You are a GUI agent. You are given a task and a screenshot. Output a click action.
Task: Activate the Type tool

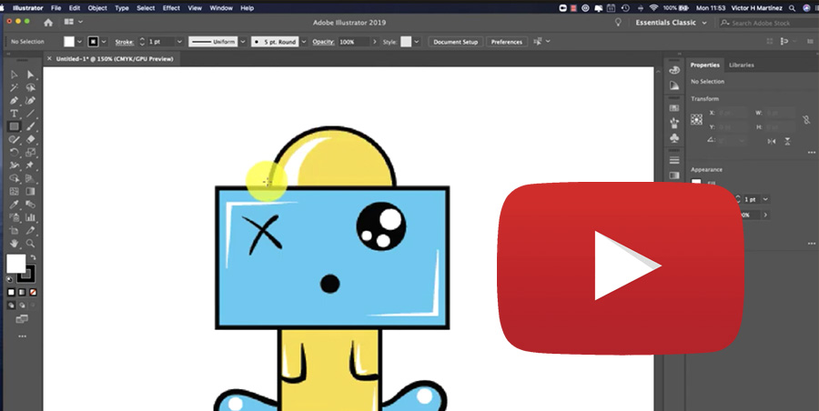tap(14, 114)
